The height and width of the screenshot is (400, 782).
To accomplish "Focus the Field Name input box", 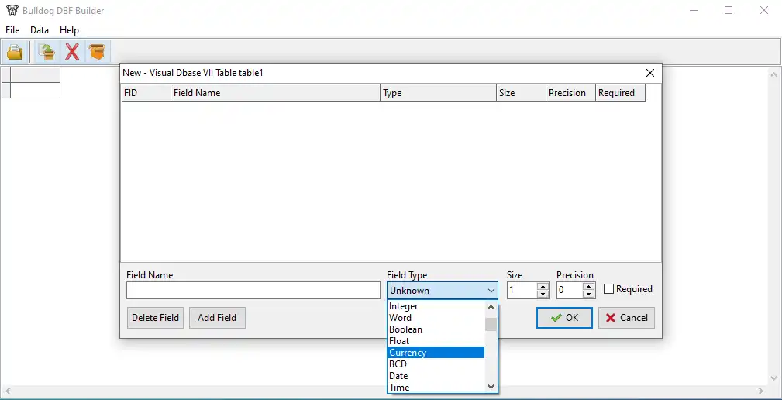I will pyautogui.click(x=253, y=290).
